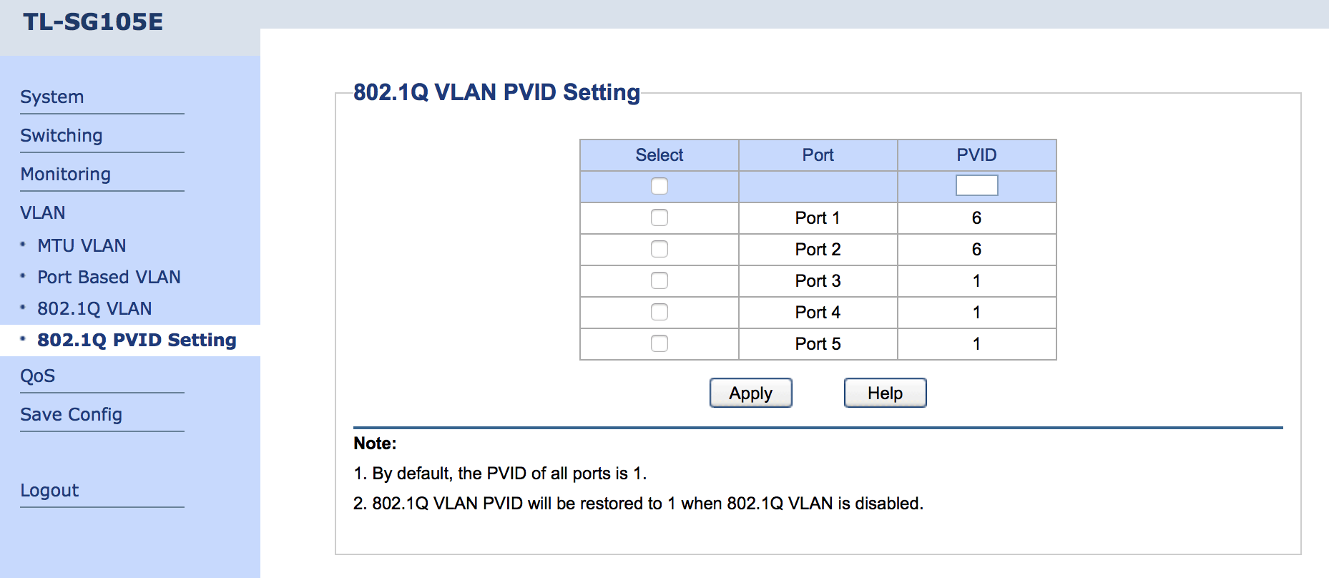Open the Monitoring menu
Viewport: 1329px width, 578px height.
pyautogui.click(x=66, y=174)
